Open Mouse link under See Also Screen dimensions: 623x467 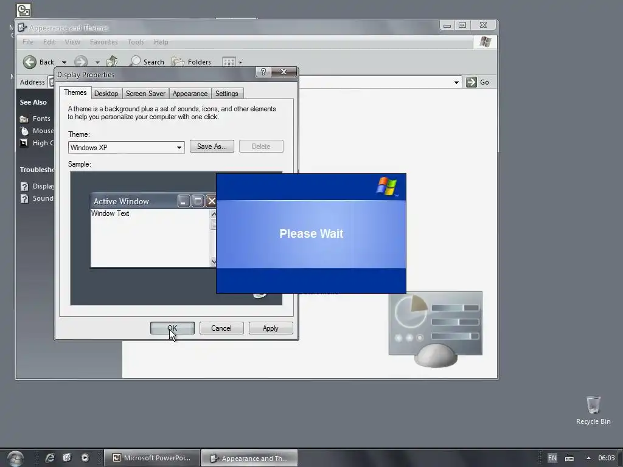pos(43,131)
